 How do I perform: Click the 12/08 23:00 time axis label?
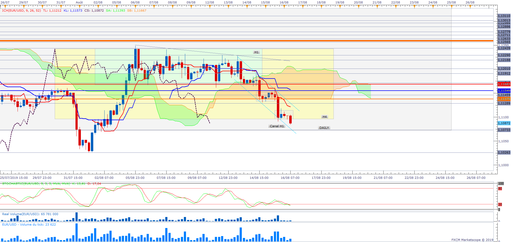click(x=228, y=178)
